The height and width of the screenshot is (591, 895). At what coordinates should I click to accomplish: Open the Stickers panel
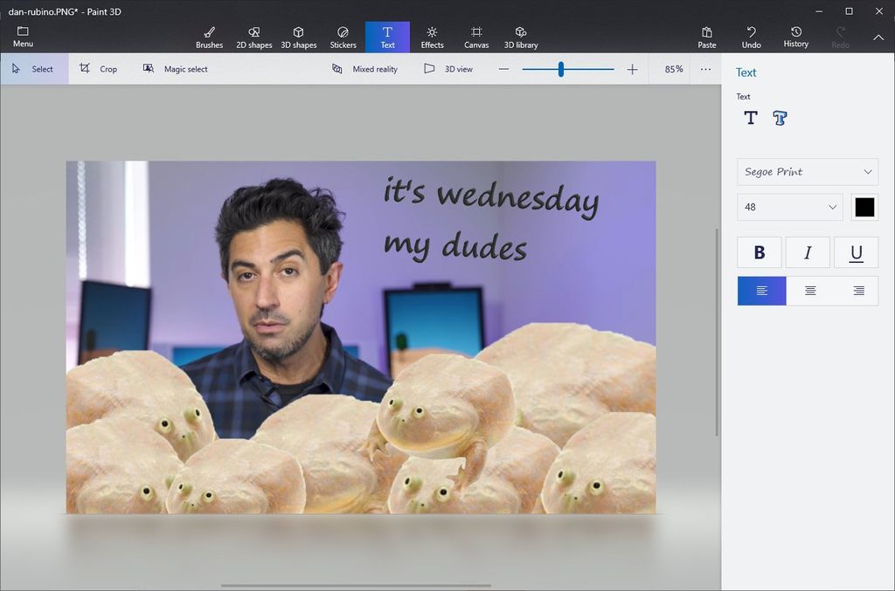click(x=343, y=36)
